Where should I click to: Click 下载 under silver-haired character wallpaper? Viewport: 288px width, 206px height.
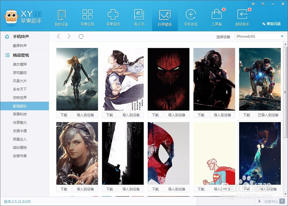pyautogui.click(x=64, y=189)
